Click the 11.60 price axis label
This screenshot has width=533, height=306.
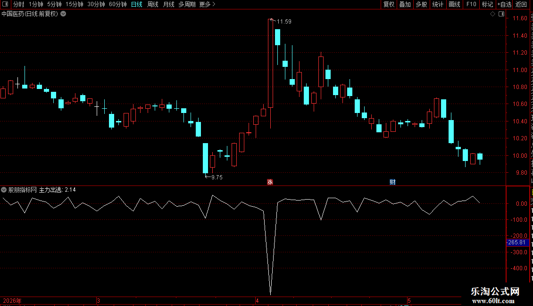click(x=520, y=18)
